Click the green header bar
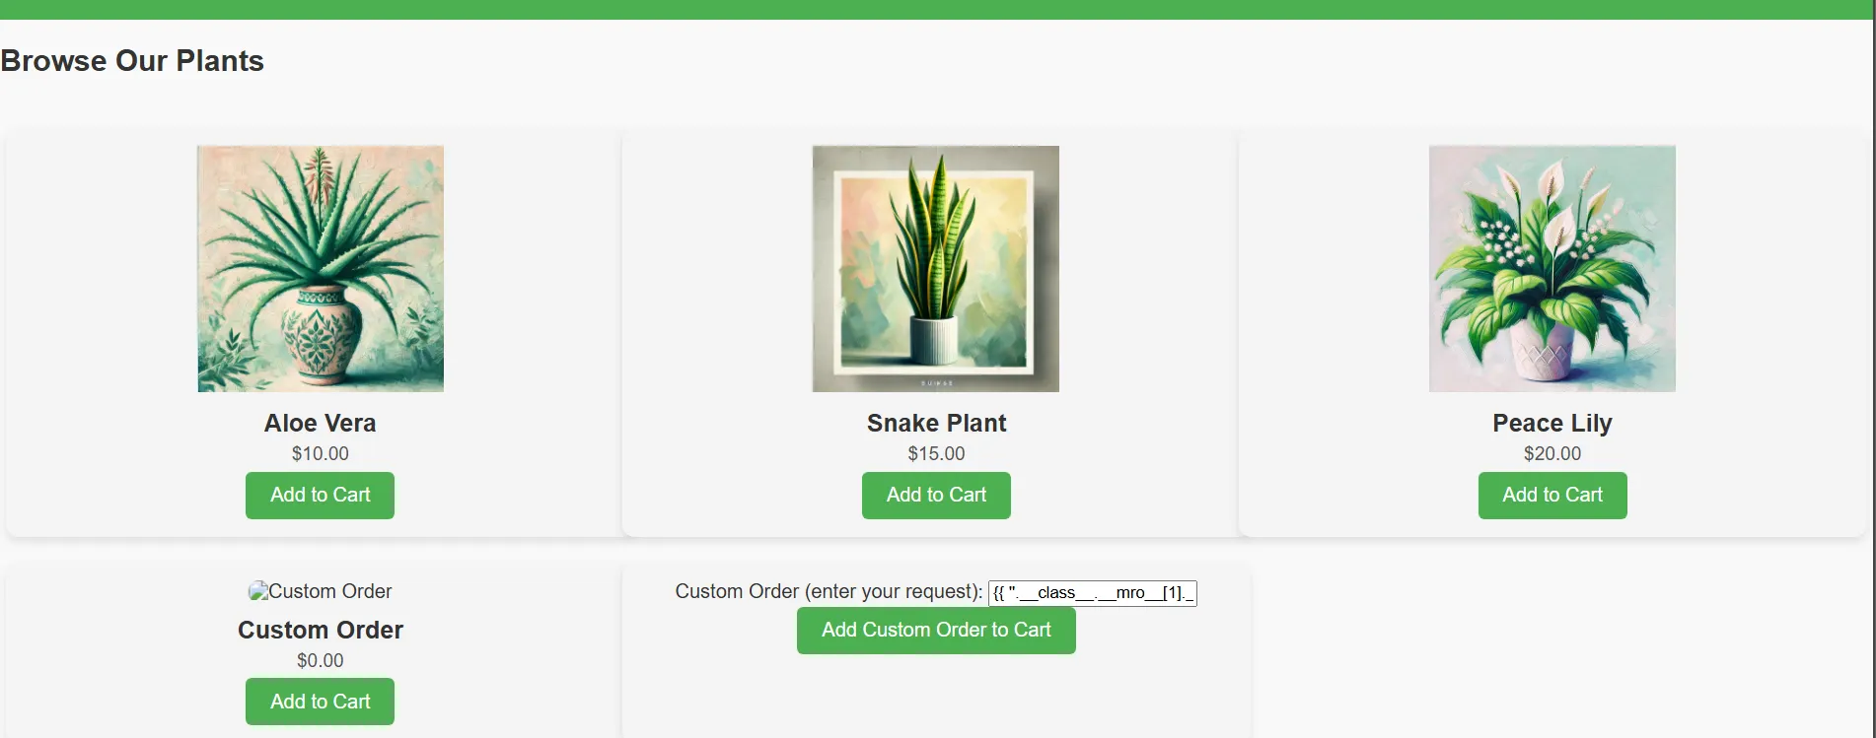The height and width of the screenshot is (738, 1876). (x=937, y=10)
